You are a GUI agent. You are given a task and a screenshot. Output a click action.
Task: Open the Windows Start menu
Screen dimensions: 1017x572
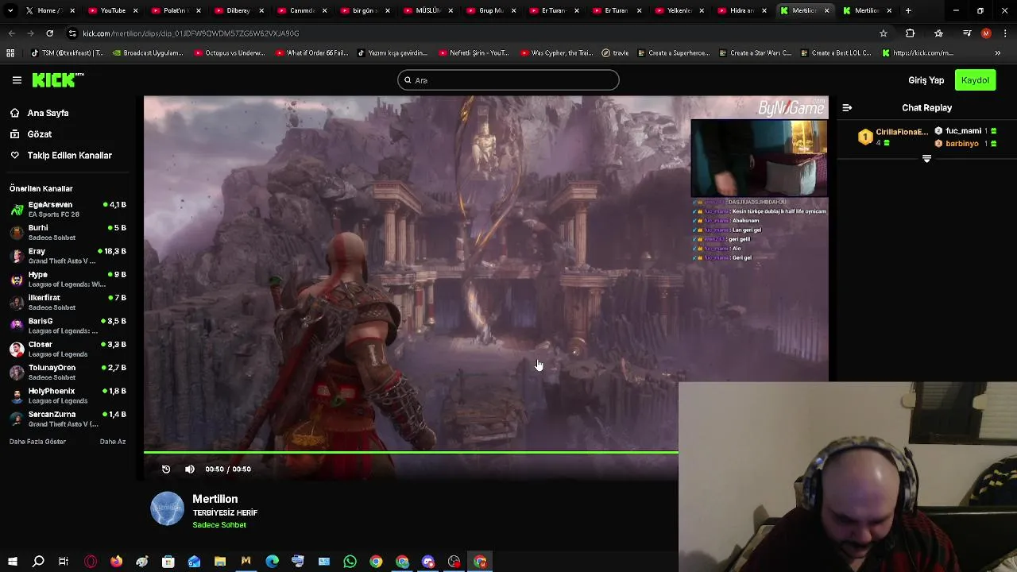tap(12, 562)
